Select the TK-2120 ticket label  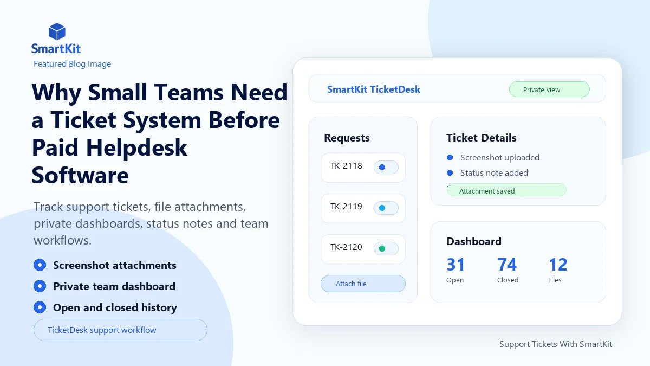pos(346,247)
